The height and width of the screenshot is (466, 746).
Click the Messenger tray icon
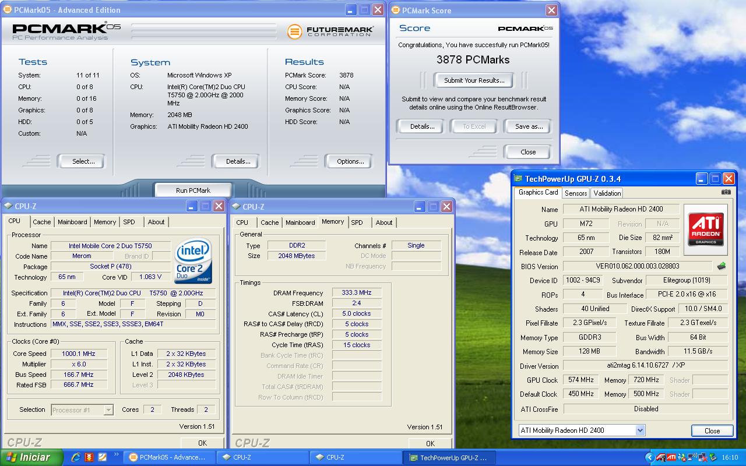click(x=682, y=457)
